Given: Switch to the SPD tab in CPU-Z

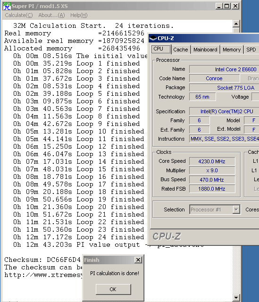Looking at the screenshot, I should tap(251, 50).
